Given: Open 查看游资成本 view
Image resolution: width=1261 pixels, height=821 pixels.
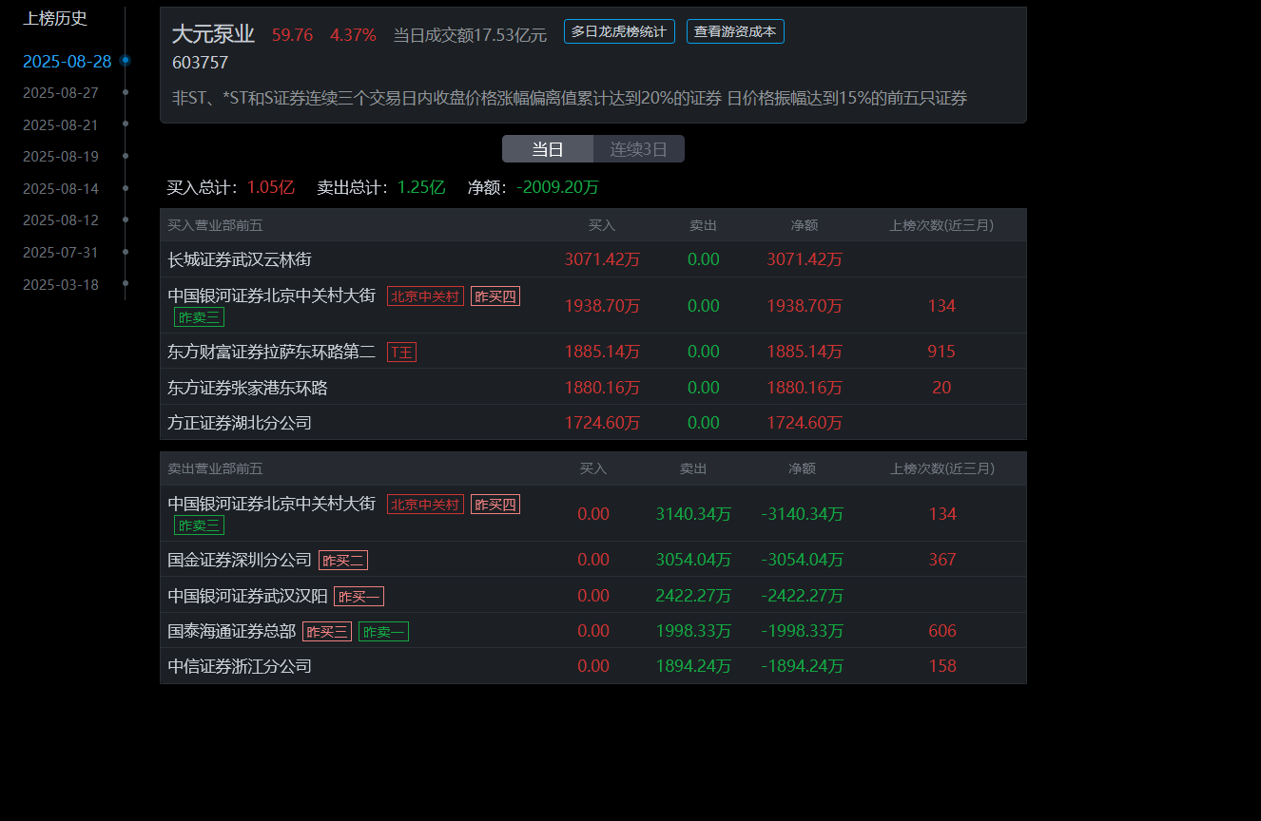Looking at the screenshot, I should point(735,31).
